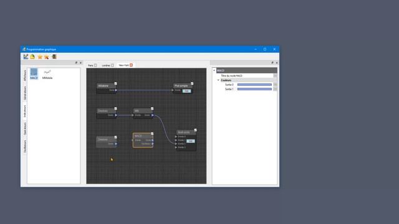Viewport: 399px width, 224px height.
Task: Toggle corner box of node wired to MM
Action: [115, 108]
